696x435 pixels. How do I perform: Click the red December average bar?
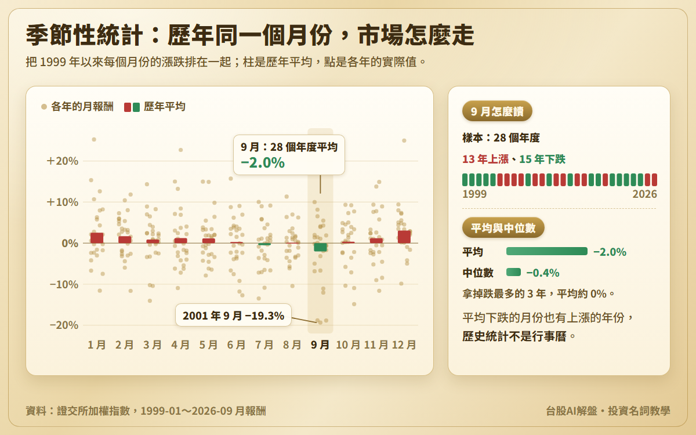click(x=404, y=237)
